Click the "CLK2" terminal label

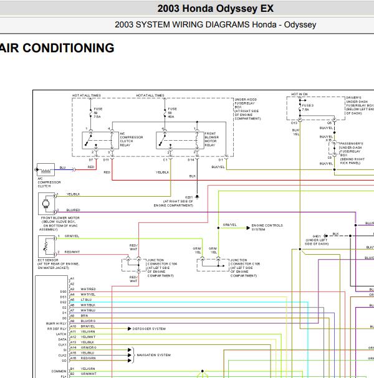pyautogui.click(x=62, y=356)
